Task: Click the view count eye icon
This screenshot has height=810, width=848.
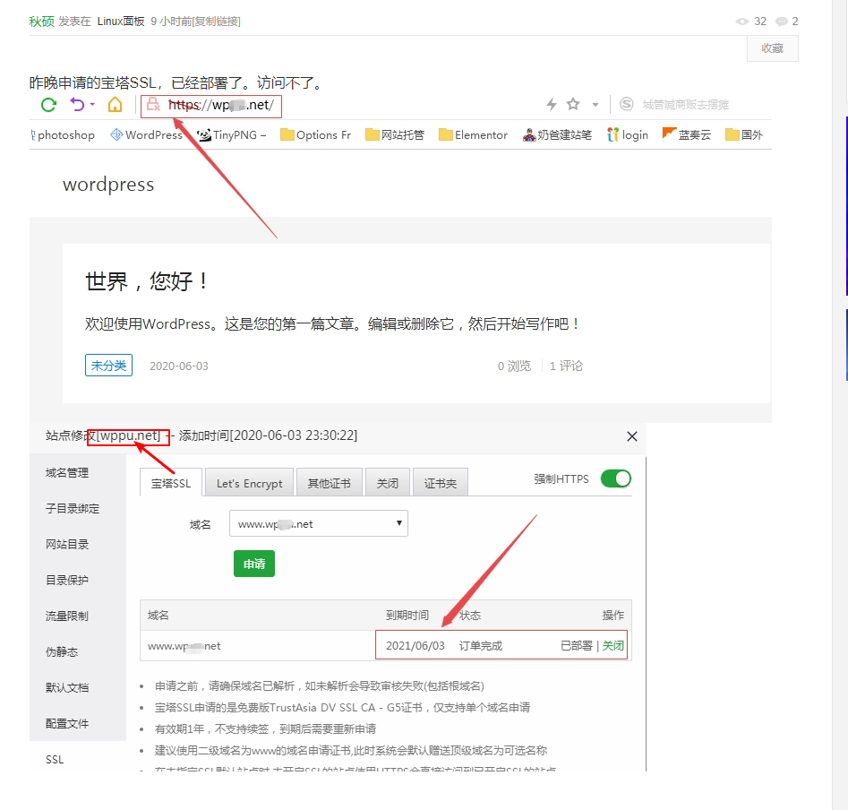Action: [742, 22]
